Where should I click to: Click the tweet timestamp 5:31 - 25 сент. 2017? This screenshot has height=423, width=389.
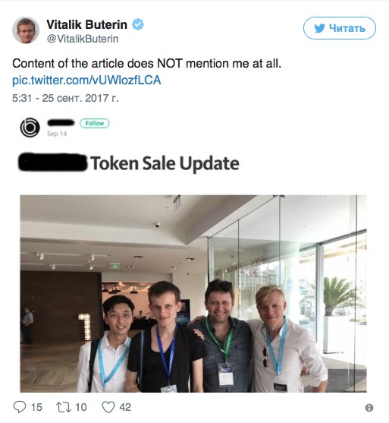coord(65,98)
